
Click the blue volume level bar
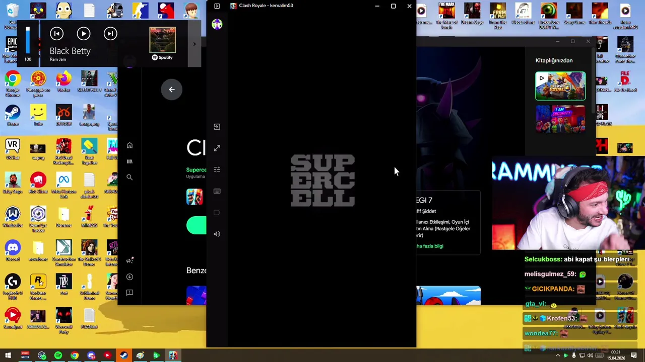[28, 40]
